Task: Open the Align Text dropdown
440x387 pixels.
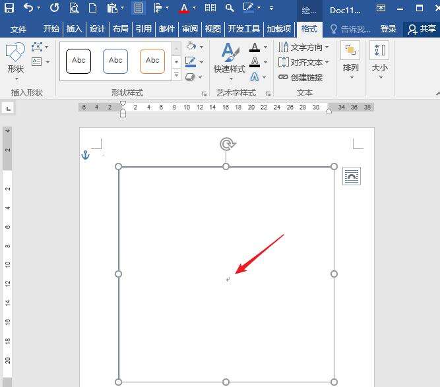Action: point(303,62)
